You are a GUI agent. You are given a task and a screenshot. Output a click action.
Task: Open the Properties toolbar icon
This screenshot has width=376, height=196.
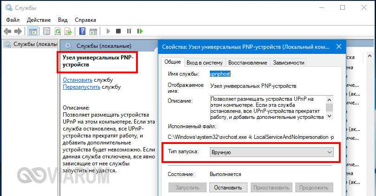pos(46,31)
